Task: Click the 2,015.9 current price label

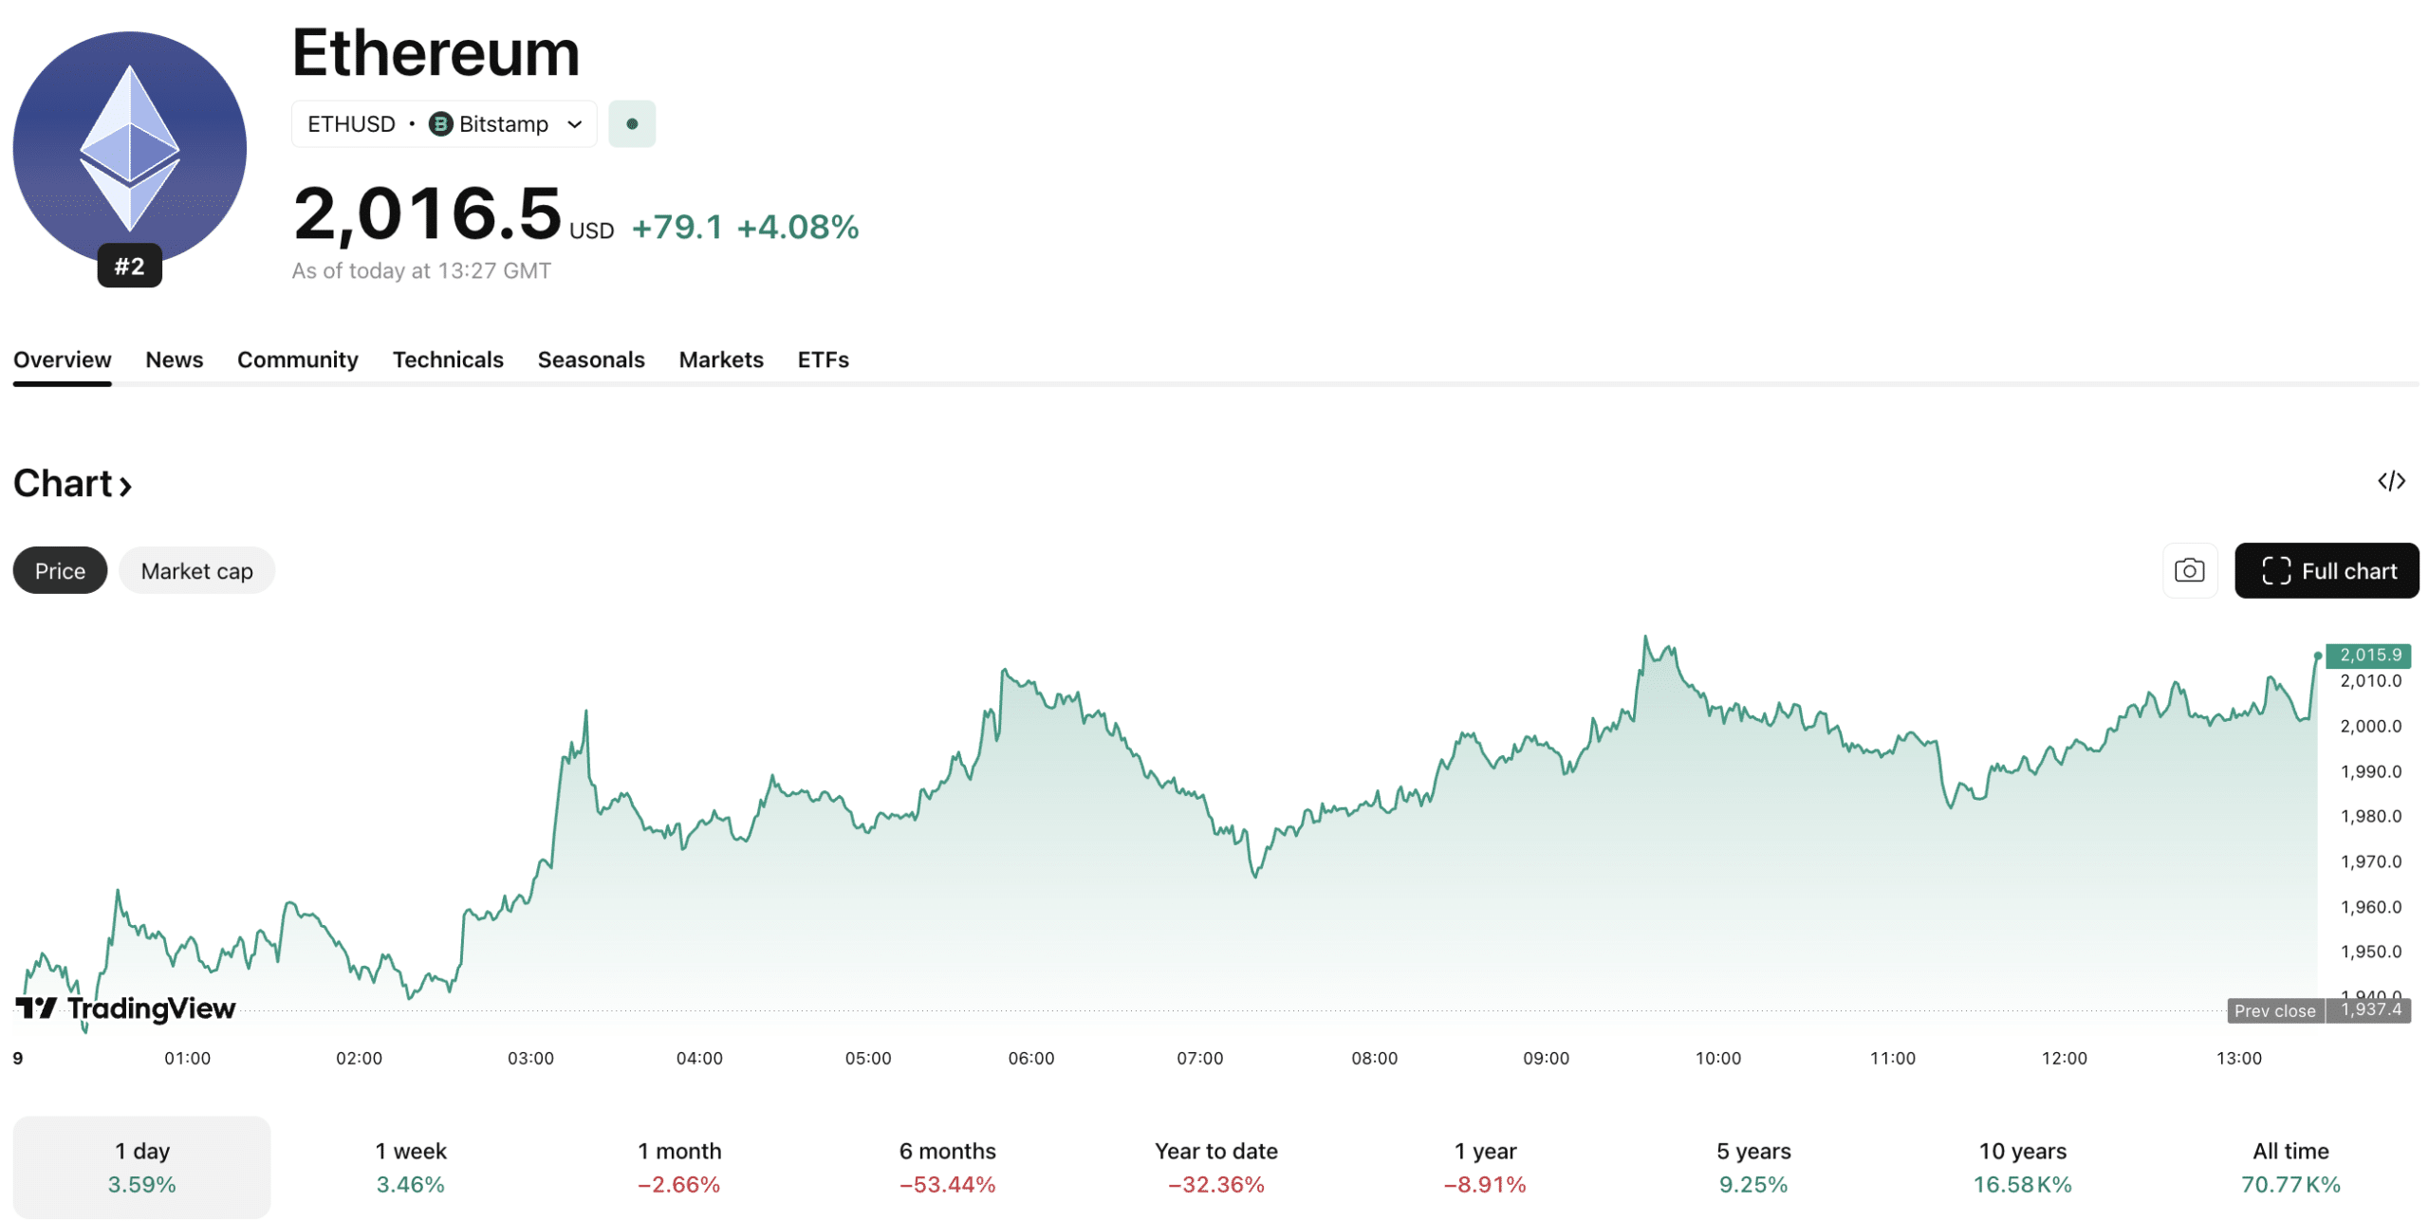Action: coord(2368,655)
